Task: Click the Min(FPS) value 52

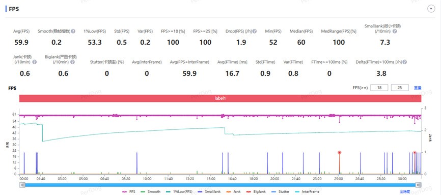Action: tap(273, 42)
